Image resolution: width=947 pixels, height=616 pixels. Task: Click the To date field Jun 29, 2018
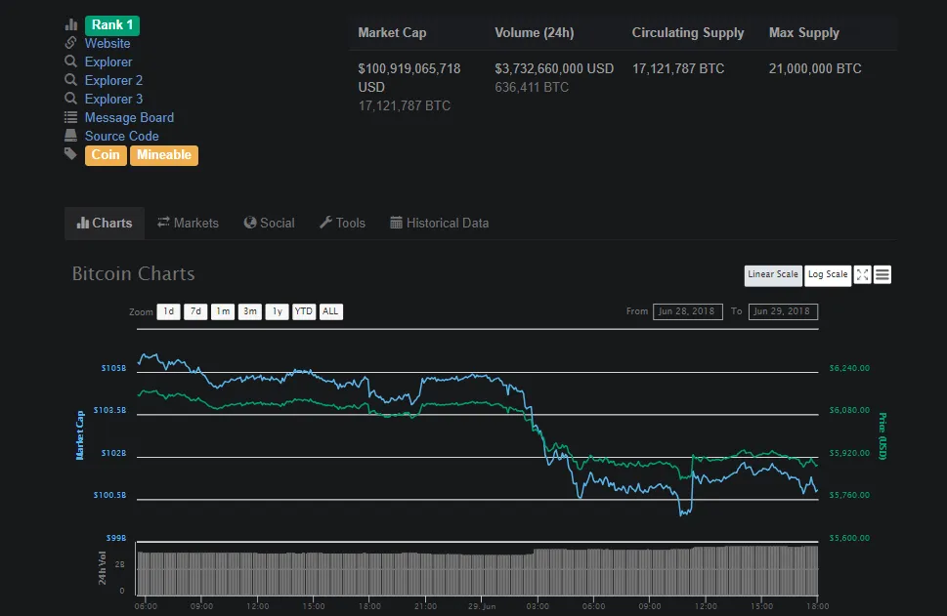(783, 311)
